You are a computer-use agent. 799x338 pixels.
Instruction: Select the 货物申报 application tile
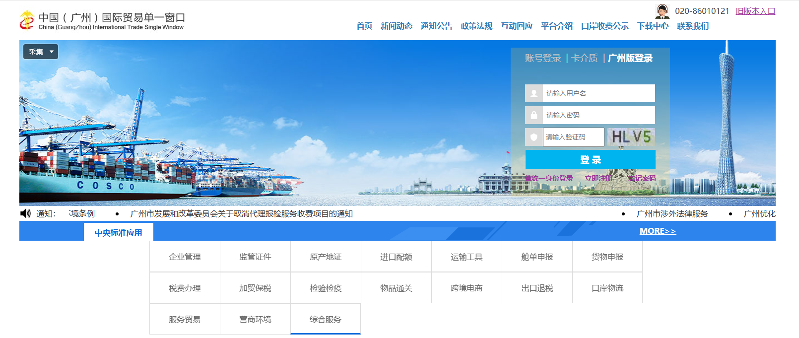[x=607, y=257]
